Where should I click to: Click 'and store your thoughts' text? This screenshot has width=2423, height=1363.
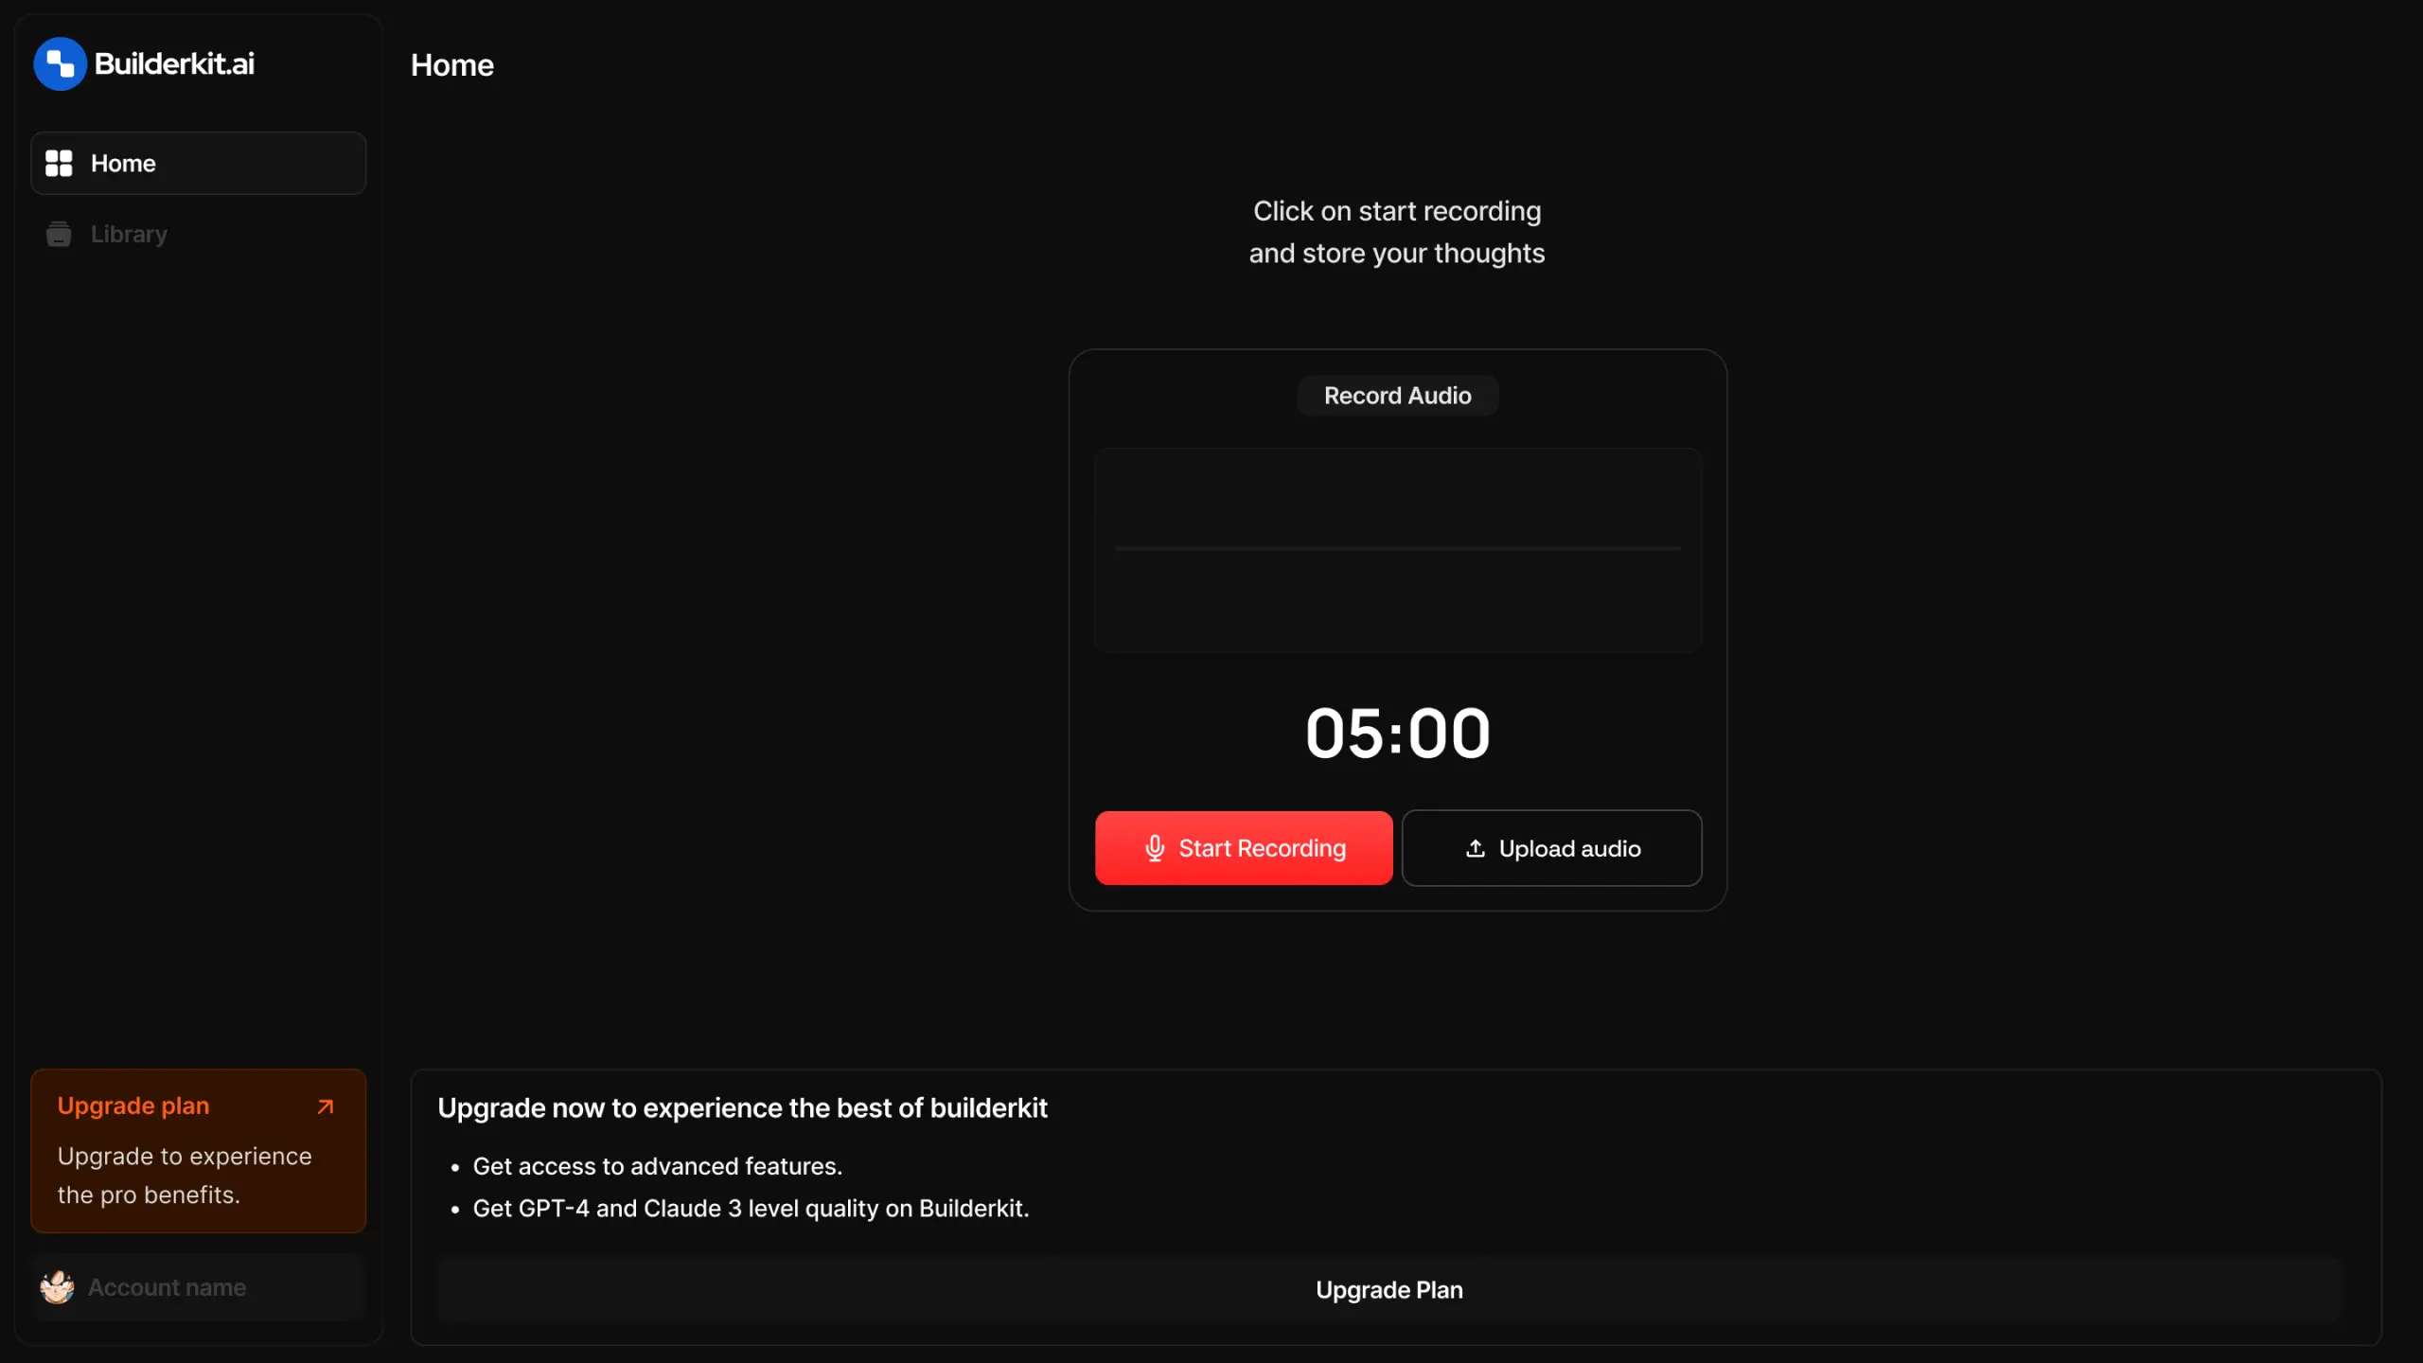pos(1397,253)
